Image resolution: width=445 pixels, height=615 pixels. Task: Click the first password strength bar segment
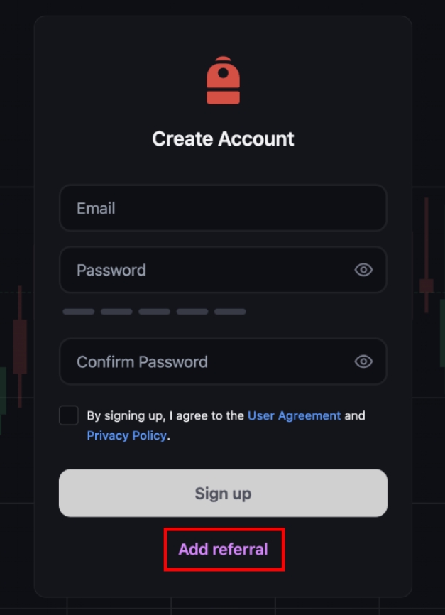[79, 312]
